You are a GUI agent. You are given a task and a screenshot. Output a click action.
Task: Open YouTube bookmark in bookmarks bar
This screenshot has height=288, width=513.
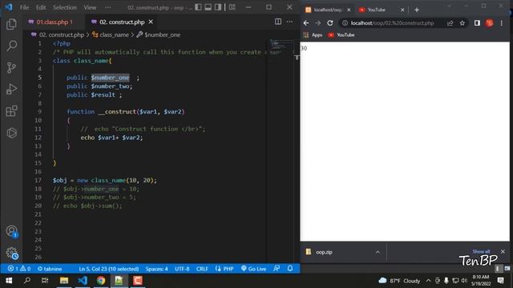point(341,35)
